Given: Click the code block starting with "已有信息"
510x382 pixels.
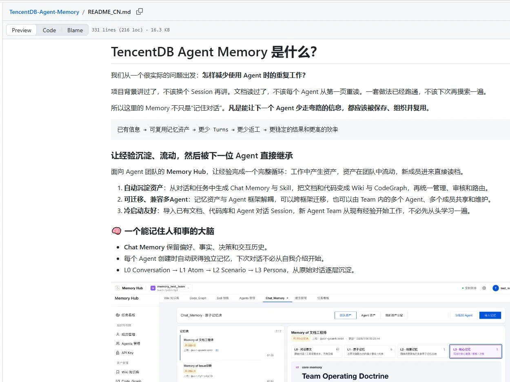Looking at the screenshot, I should pos(310,129).
